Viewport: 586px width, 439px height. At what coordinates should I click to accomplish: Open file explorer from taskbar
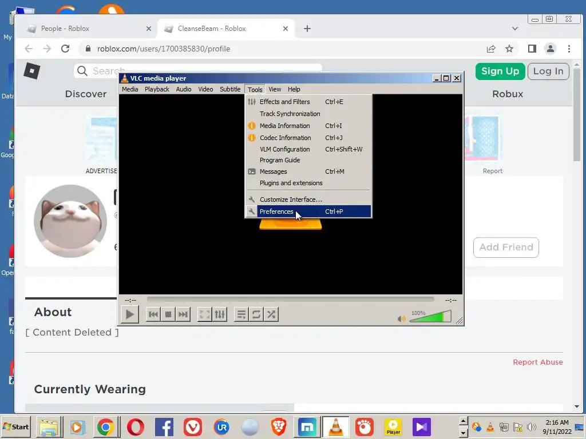click(49, 426)
